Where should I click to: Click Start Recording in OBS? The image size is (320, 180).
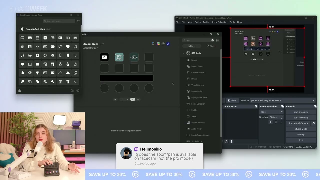pyautogui.click(x=301, y=118)
